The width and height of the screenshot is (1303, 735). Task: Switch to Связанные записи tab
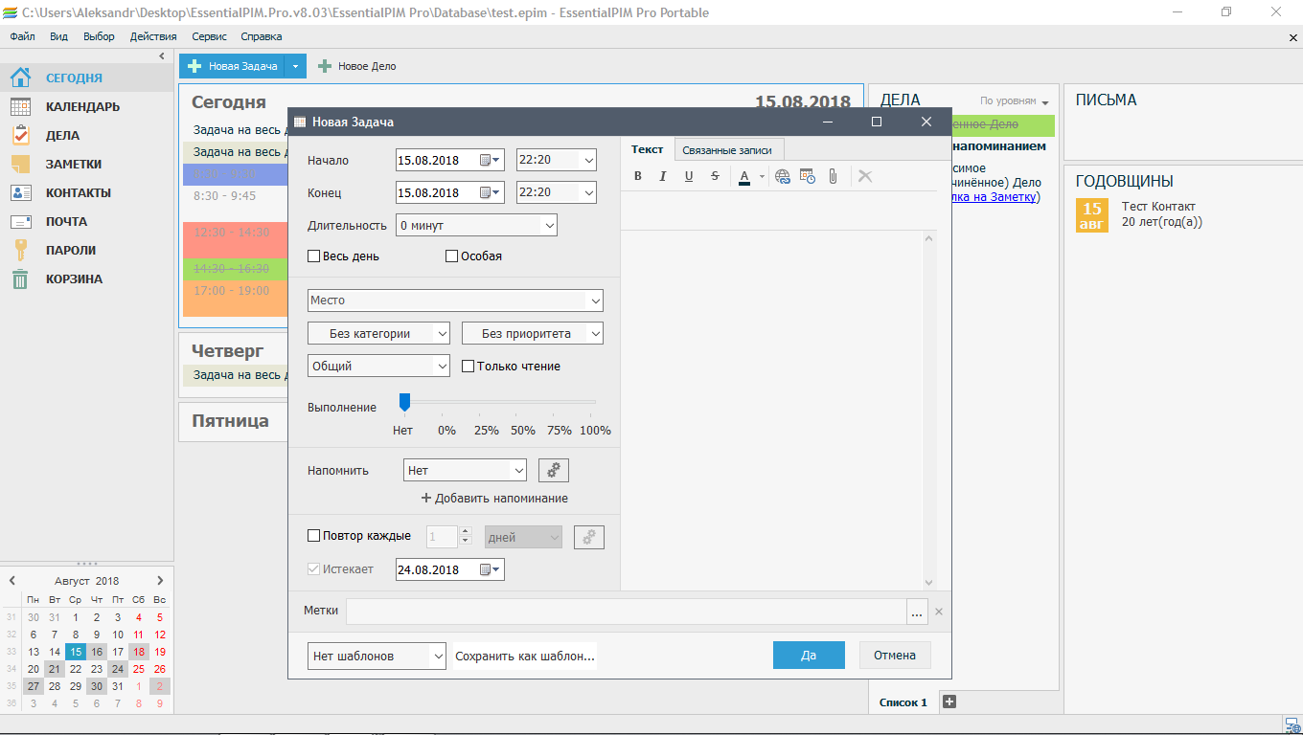tap(727, 150)
